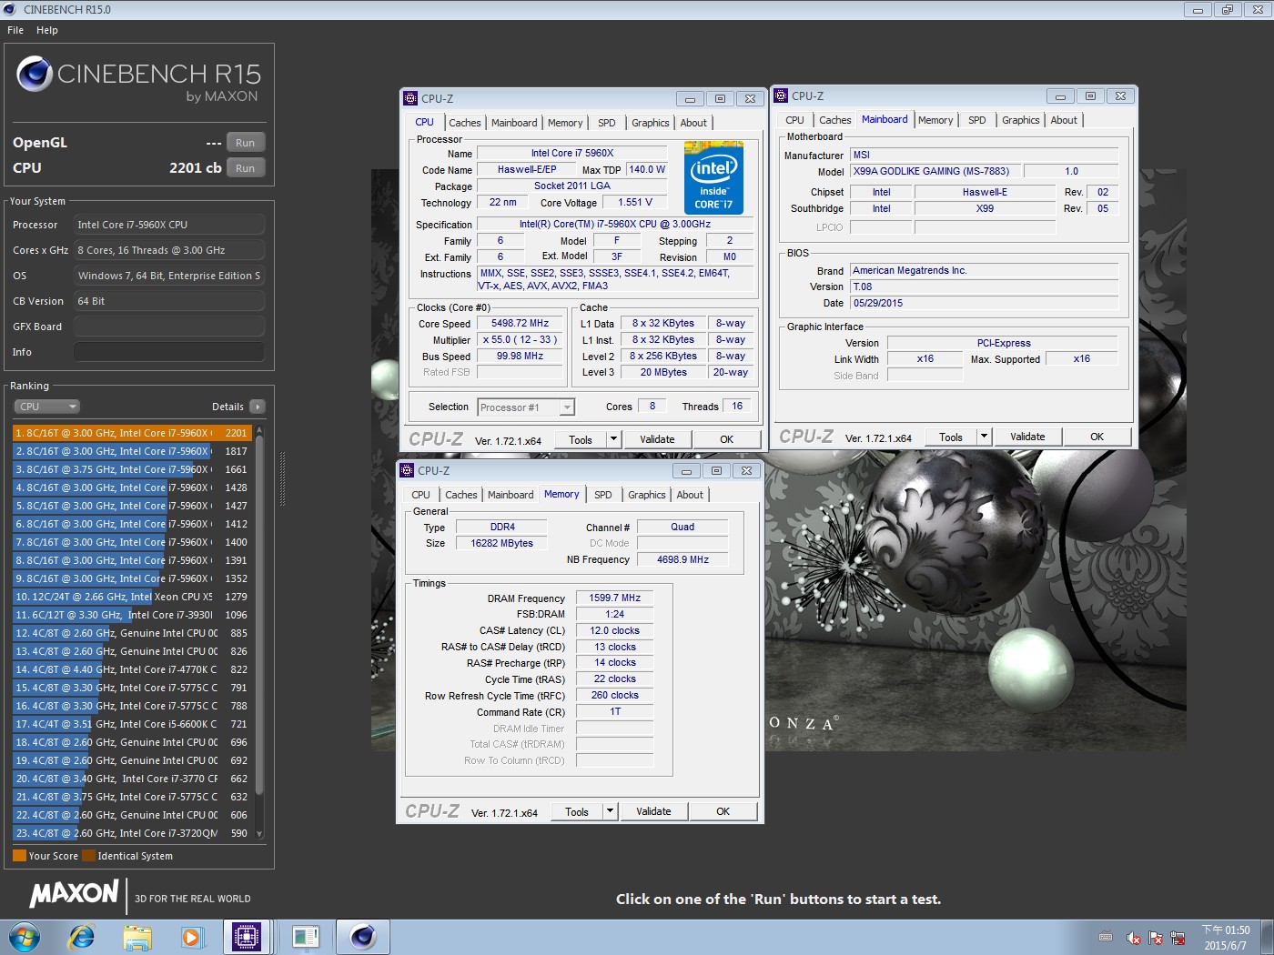
Task: Click the panel splitter grip beside ranking
Action: pyautogui.click(x=282, y=477)
